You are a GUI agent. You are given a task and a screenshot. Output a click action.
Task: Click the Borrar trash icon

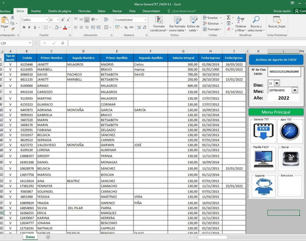pyautogui.click(x=291, y=159)
